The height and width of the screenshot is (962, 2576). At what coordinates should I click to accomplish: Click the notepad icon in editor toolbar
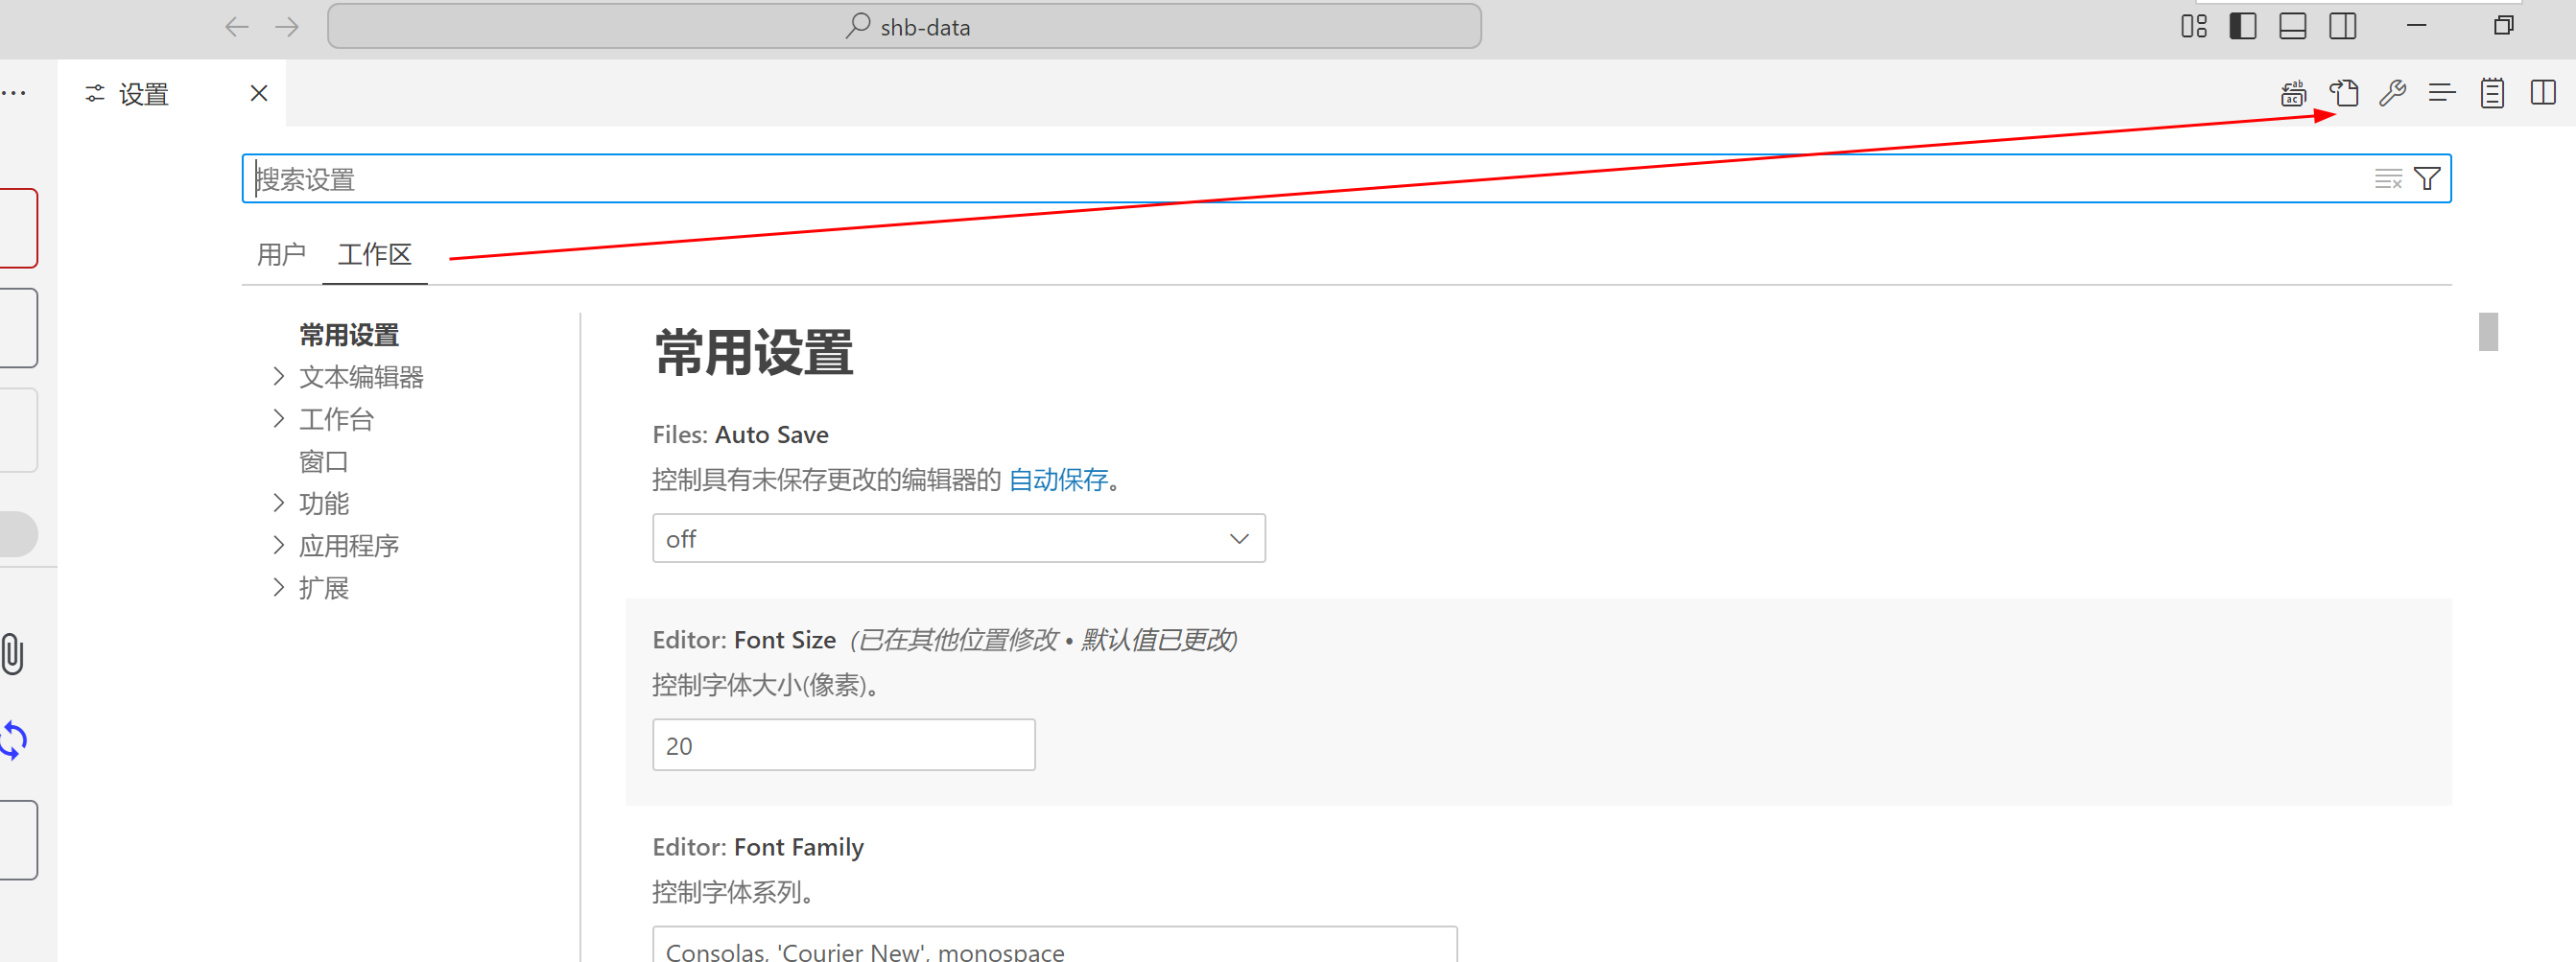[2491, 94]
